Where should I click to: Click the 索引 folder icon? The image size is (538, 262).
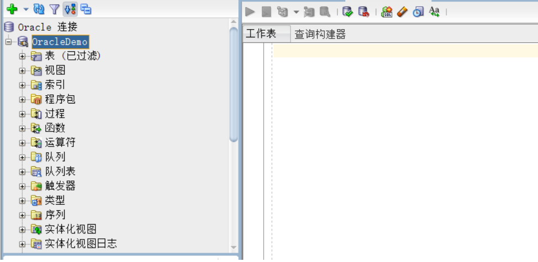[x=36, y=85]
